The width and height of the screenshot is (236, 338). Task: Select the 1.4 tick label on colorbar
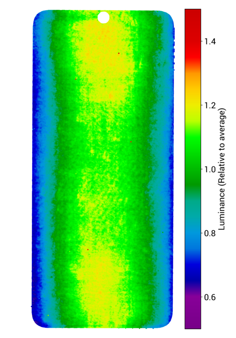click(x=210, y=42)
